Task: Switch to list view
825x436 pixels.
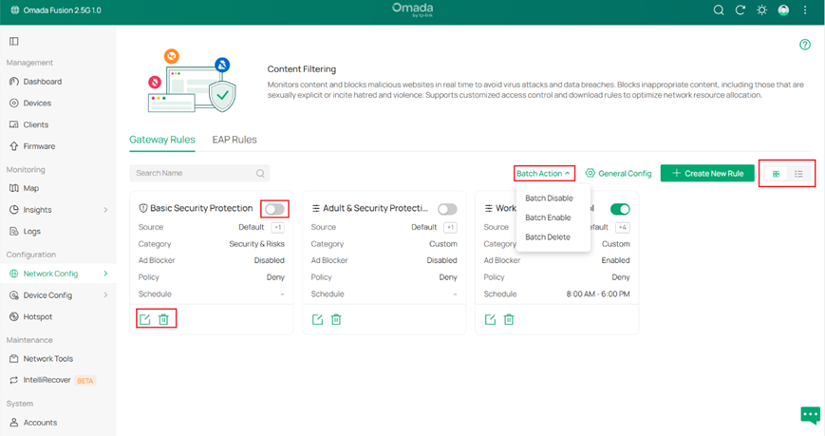Action: point(798,174)
